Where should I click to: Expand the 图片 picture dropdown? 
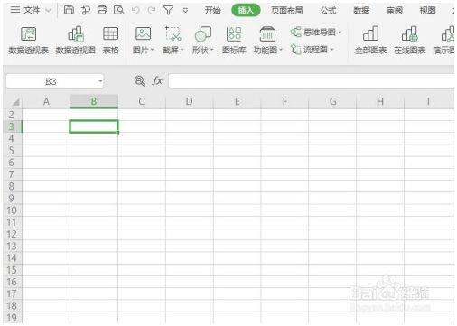(x=152, y=50)
